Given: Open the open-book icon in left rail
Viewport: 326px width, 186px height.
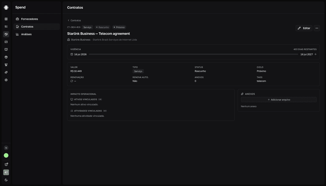Looking at the screenshot, I should 6,49.
